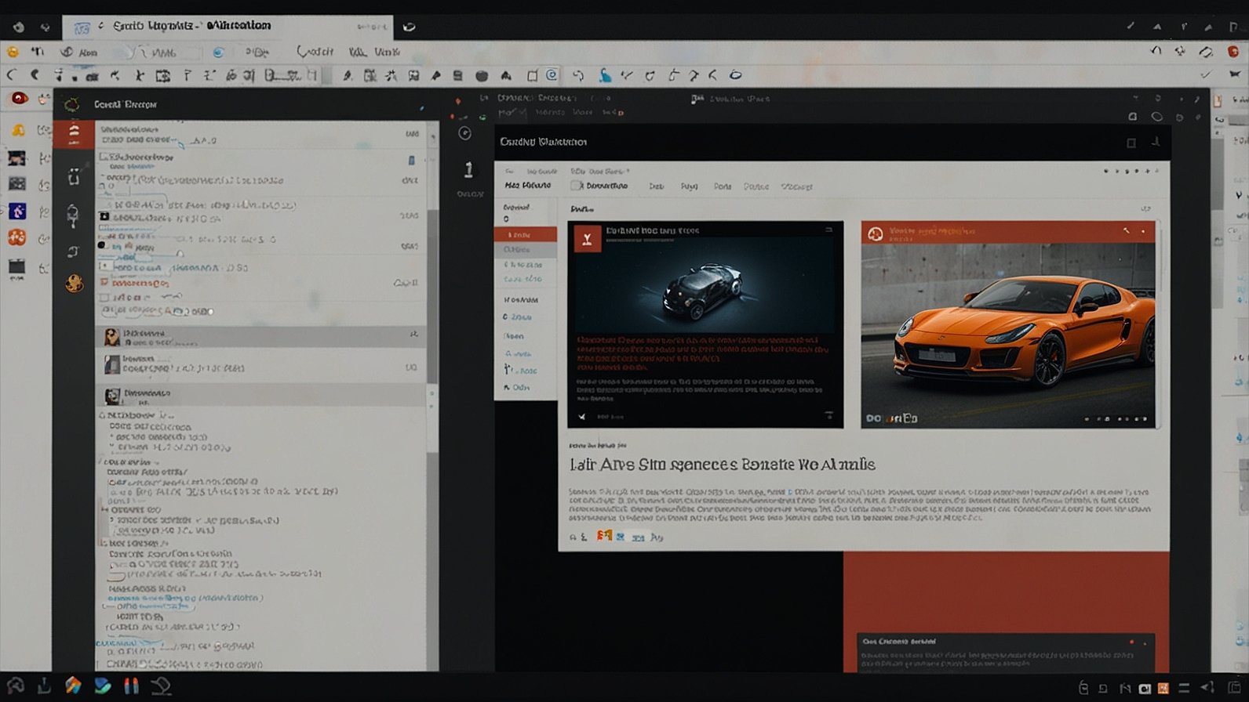Click the orange round icon in the far-left column
Screen dimensions: 1249x702
click(17, 237)
